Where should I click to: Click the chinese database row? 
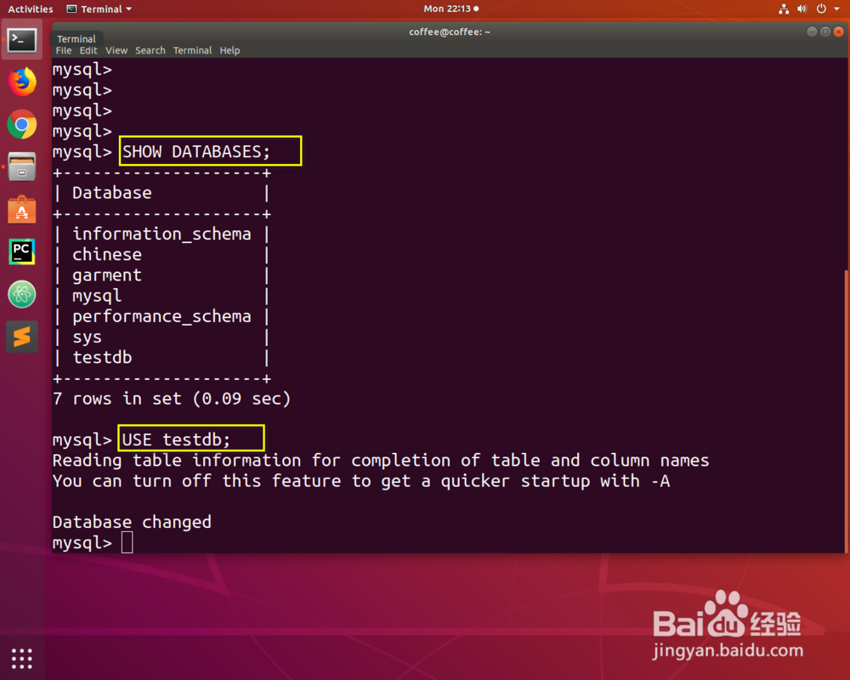[107, 254]
